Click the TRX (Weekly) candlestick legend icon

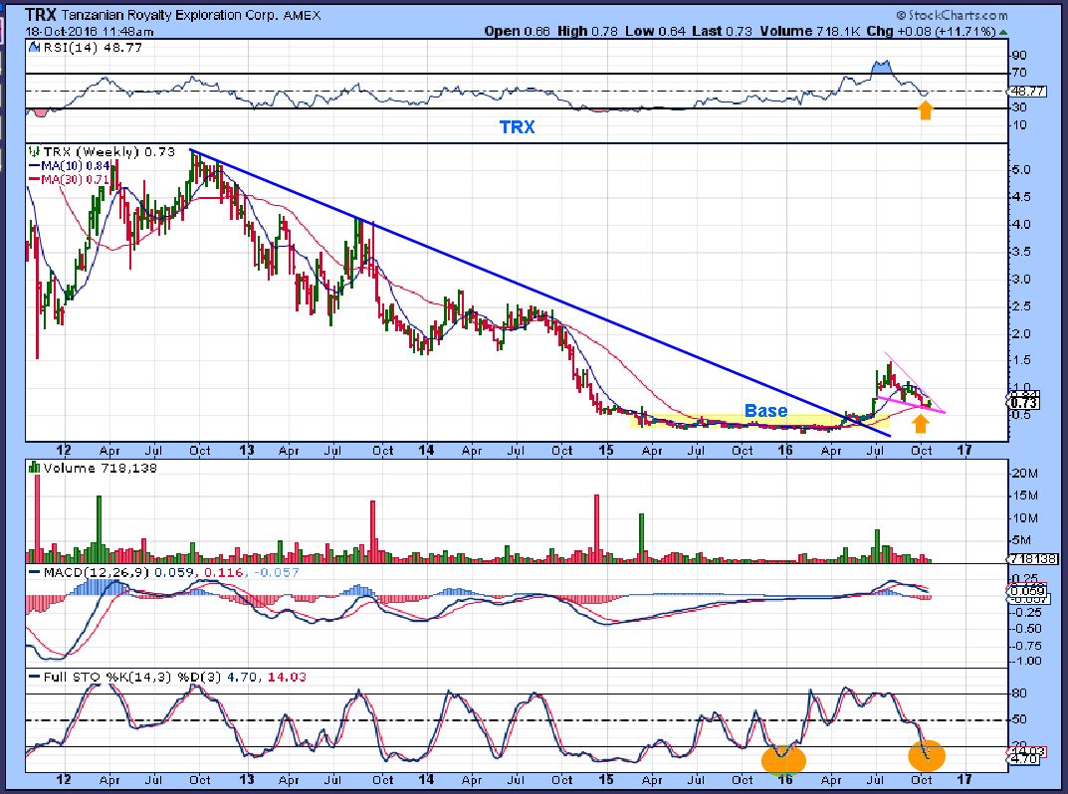pos(33,152)
